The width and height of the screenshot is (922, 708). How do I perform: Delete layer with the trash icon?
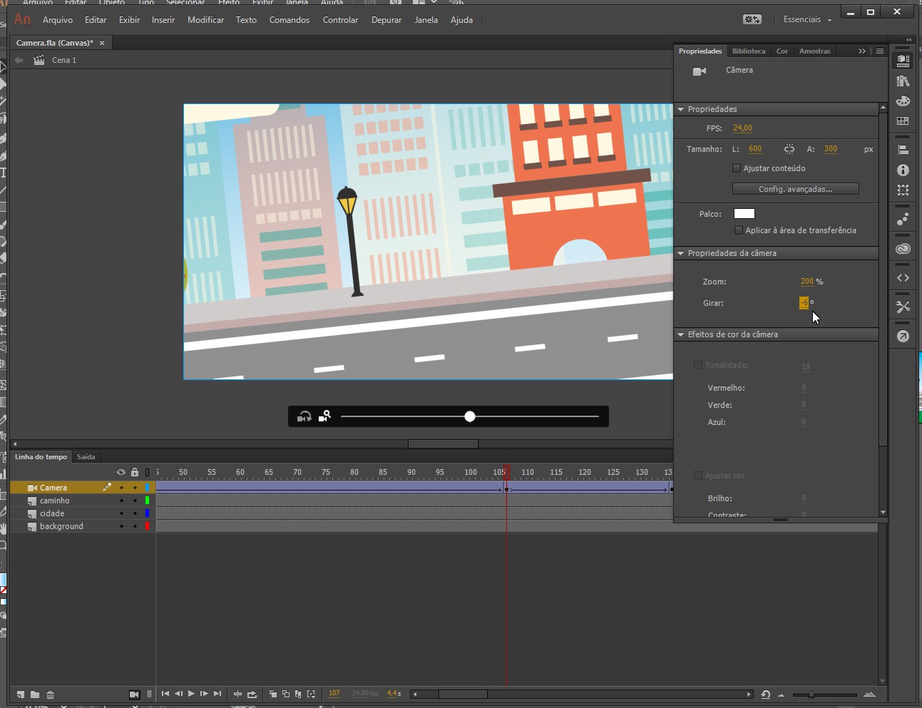[x=50, y=694]
